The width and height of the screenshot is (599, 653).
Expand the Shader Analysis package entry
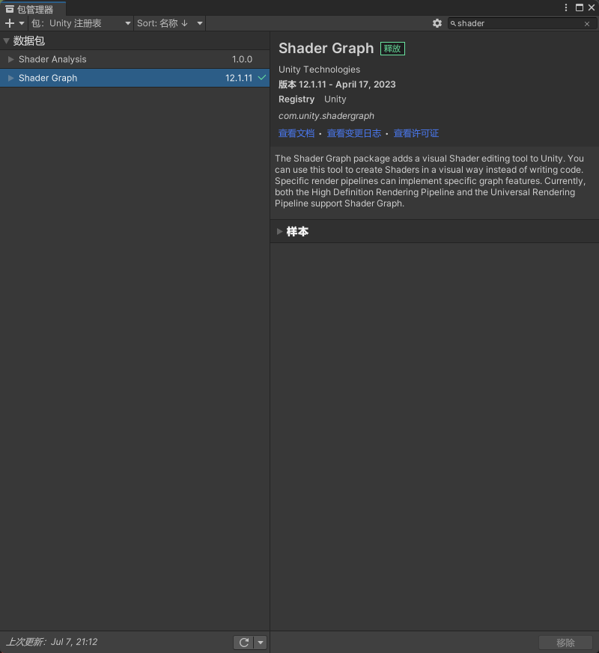coord(10,59)
